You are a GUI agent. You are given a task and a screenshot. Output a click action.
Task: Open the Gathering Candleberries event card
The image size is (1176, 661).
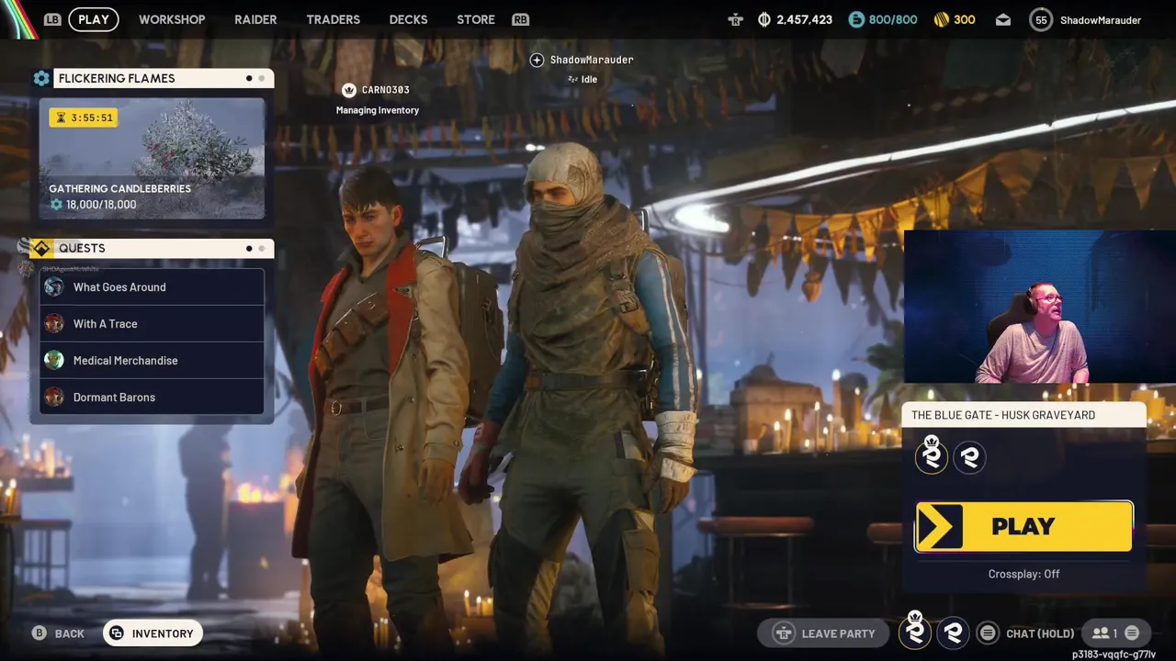[152, 158]
